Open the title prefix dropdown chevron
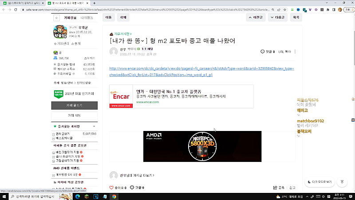Screen dimensions: 355x200 142,41
